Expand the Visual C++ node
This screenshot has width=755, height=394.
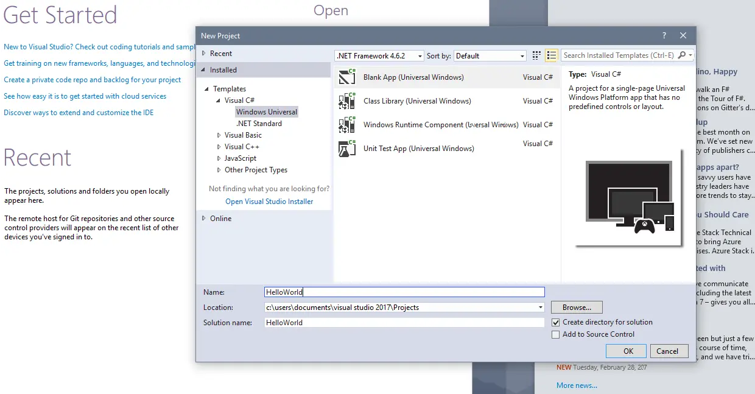219,147
